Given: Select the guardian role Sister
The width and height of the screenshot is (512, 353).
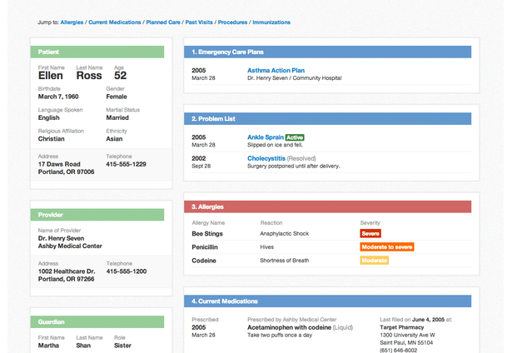Looking at the screenshot, I should [x=122, y=346].
